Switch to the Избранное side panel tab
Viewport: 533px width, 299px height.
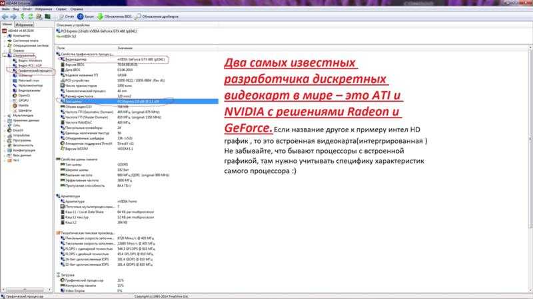coord(24,25)
